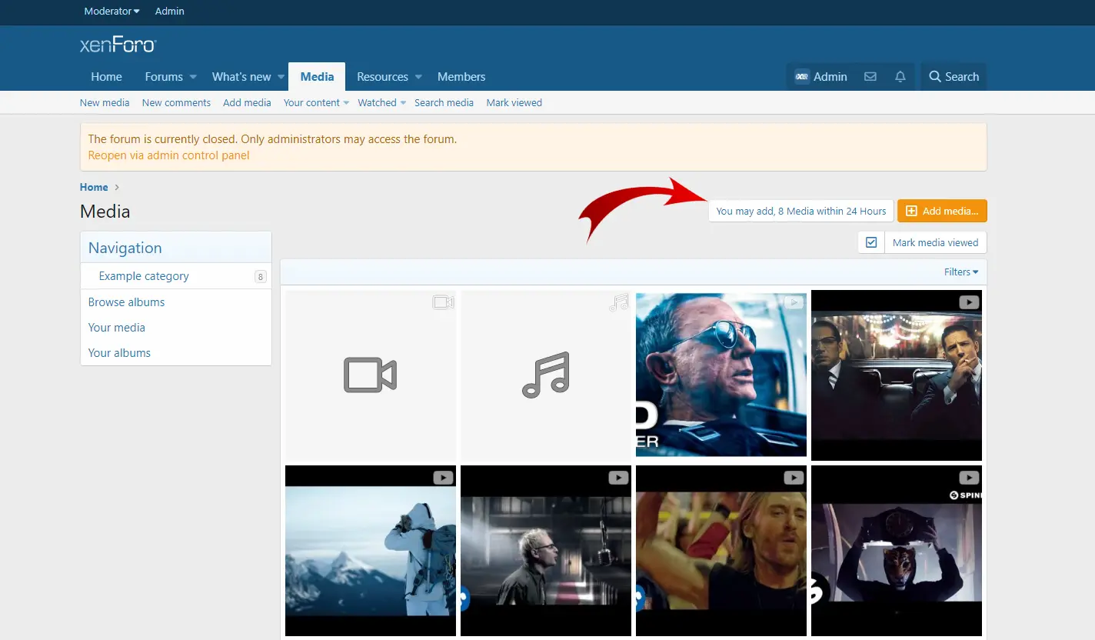Screen dimensions: 1095x640
Task: Open the long-haired man video thumbnail
Action: pyautogui.click(x=721, y=551)
